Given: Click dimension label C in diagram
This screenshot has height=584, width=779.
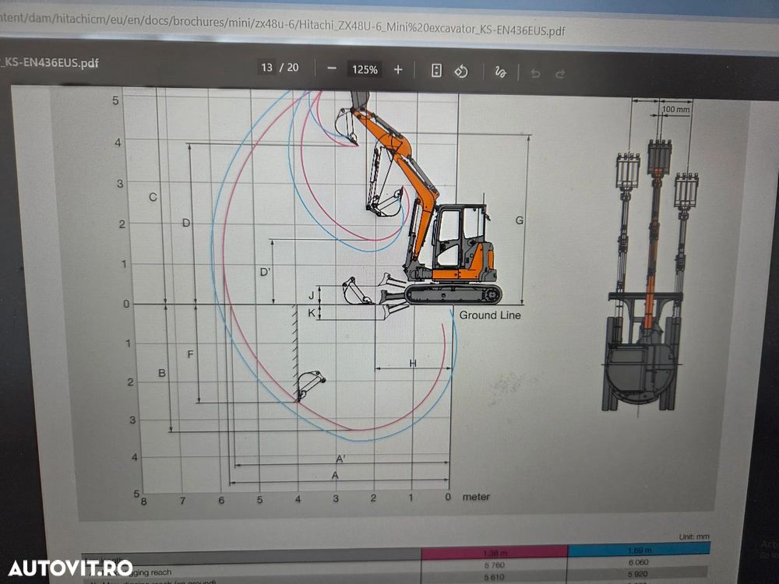Looking at the screenshot, I should point(153,197).
